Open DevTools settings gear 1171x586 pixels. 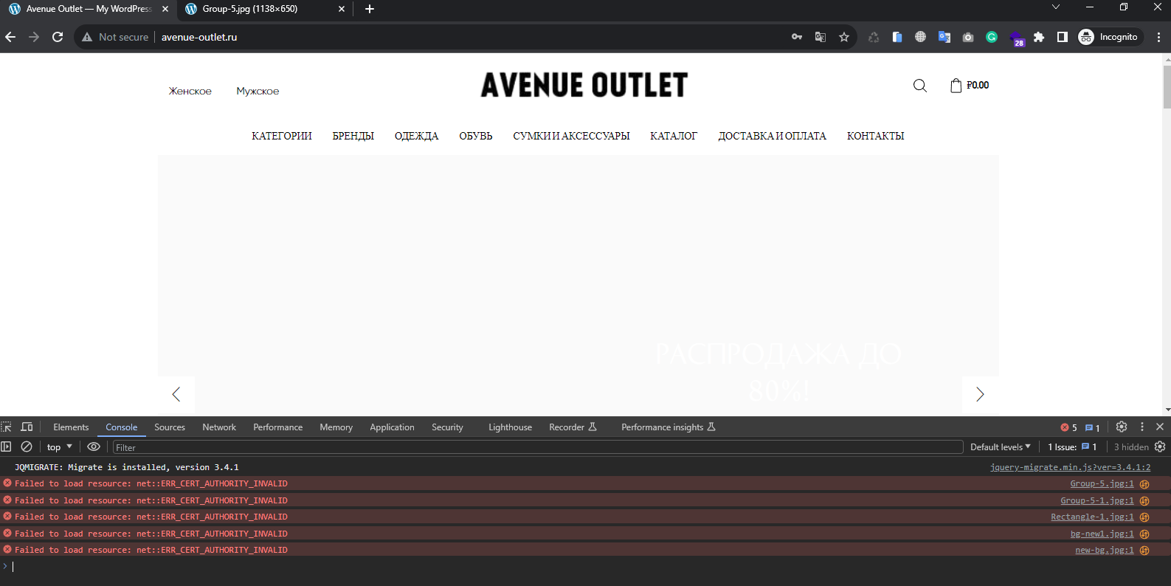[1122, 427]
